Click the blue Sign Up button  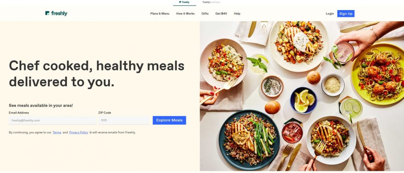click(346, 14)
